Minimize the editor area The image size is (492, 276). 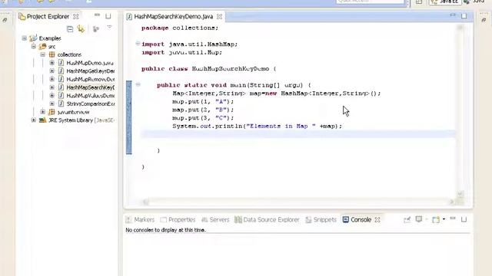453,15
